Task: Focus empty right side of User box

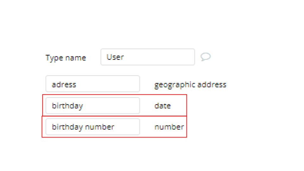Action: 159,57
